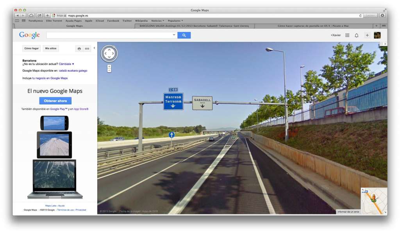
Task: Click the link chain icon
Action: click(87, 49)
